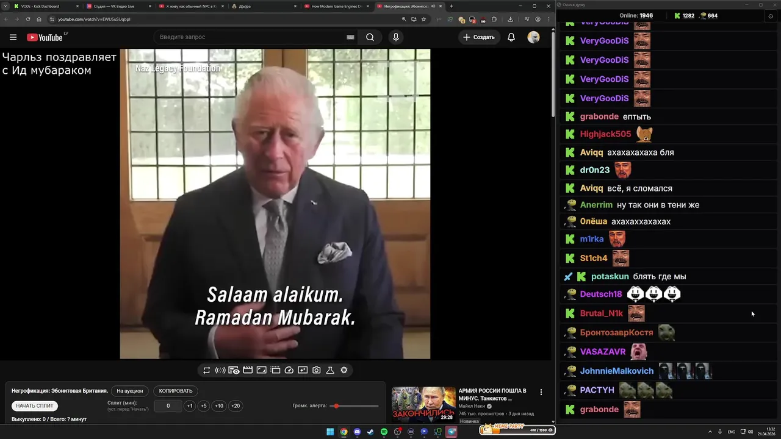Viewport: 781px width, 439px height.
Task: Go to browser home page
Action: pyautogui.click(x=39, y=19)
